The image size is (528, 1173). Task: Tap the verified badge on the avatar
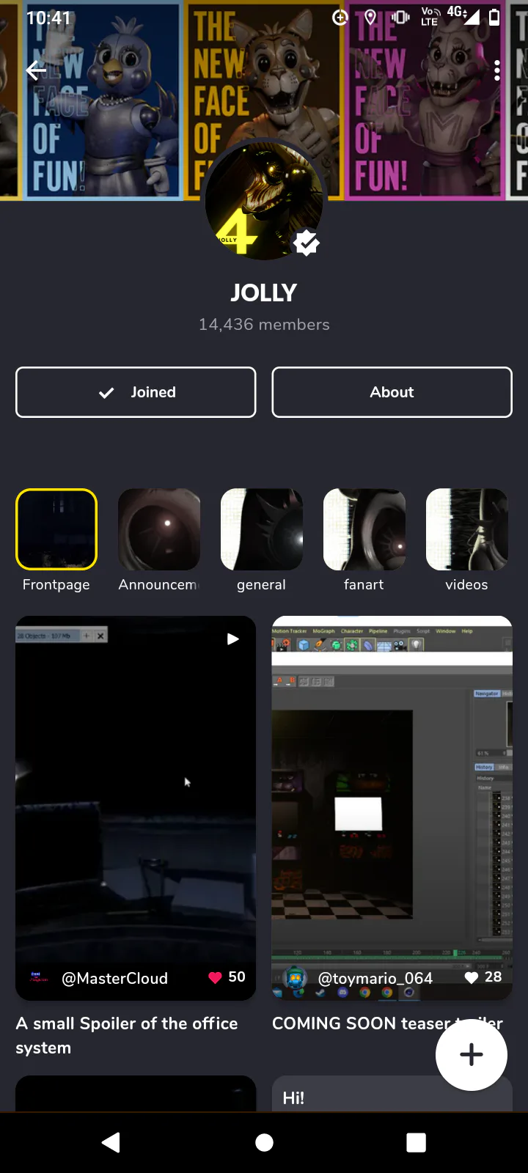point(307,242)
